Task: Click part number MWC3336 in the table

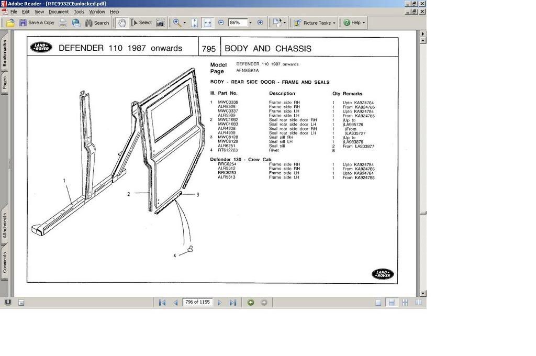Action: pos(228,102)
